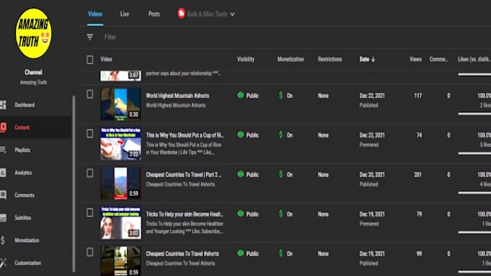Sort by the Views column header

pos(415,59)
